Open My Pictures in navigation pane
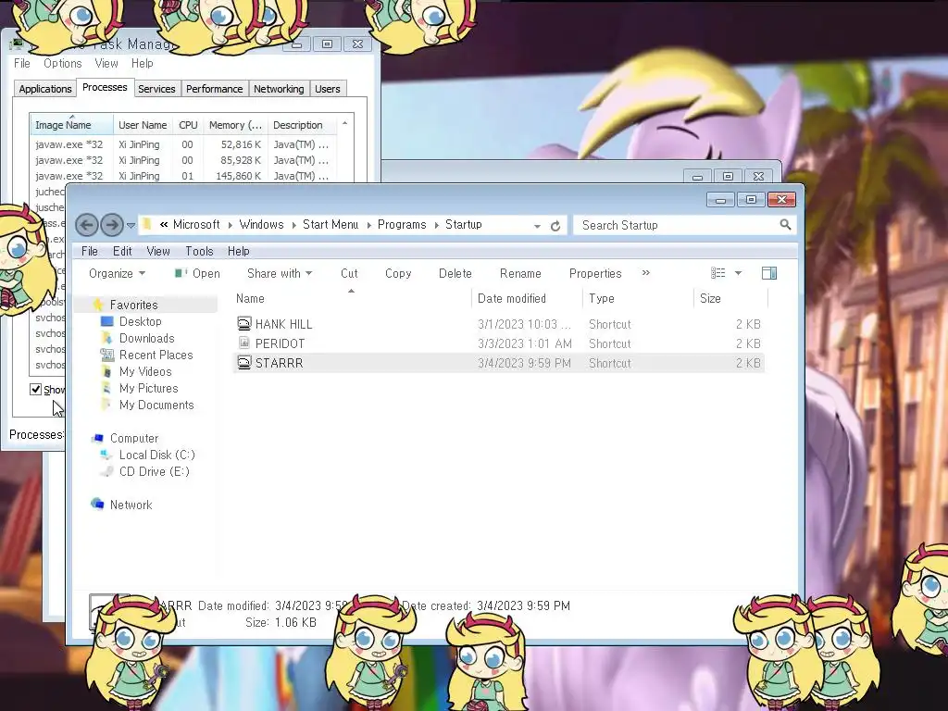The image size is (948, 711). [x=149, y=388]
